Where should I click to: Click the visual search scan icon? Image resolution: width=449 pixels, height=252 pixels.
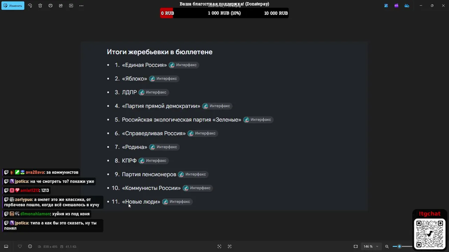(219, 246)
